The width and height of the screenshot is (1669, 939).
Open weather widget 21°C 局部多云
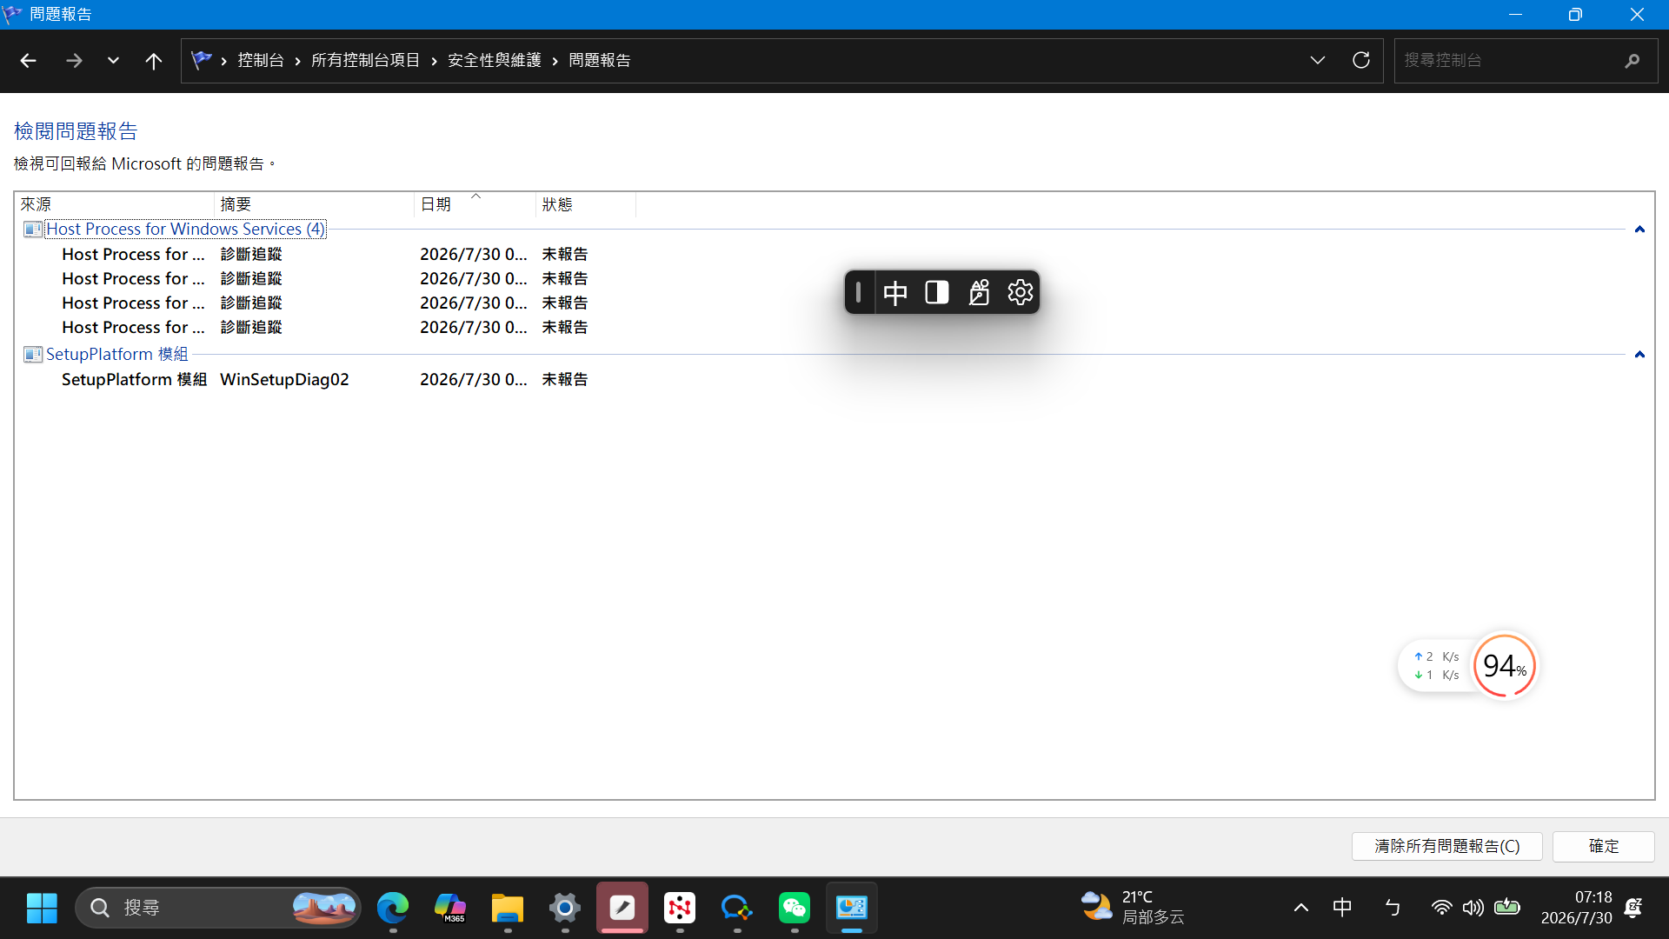[1133, 907]
